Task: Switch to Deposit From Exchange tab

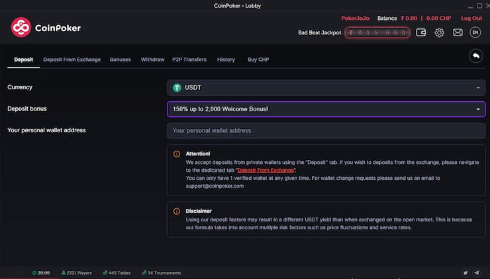Action: [72, 60]
